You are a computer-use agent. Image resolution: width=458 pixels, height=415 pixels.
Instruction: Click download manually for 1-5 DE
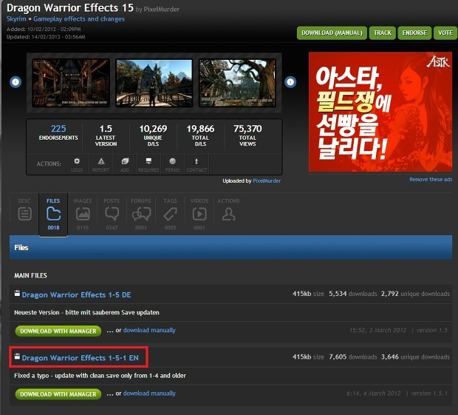click(x=149, y=330)
